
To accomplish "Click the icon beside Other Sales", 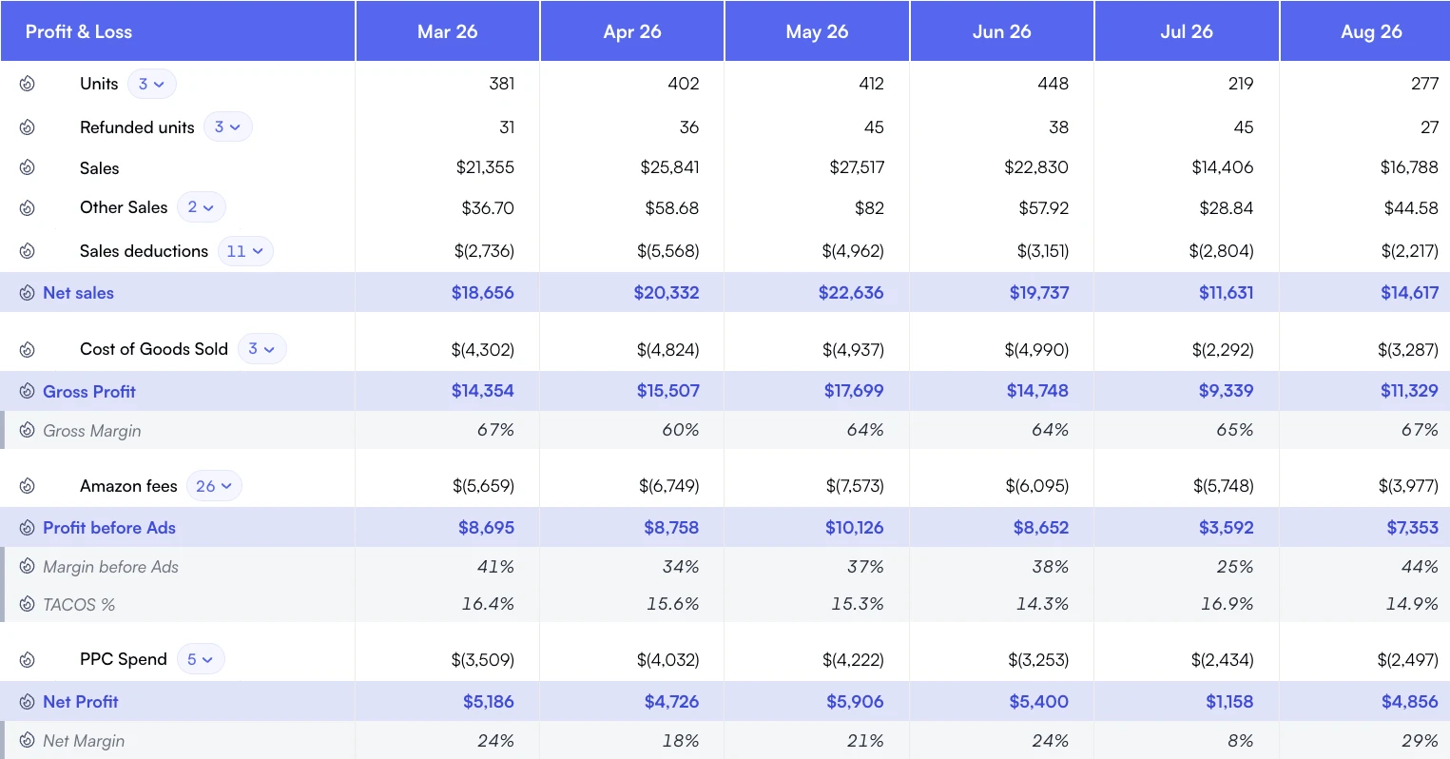I will pos(28,207).
